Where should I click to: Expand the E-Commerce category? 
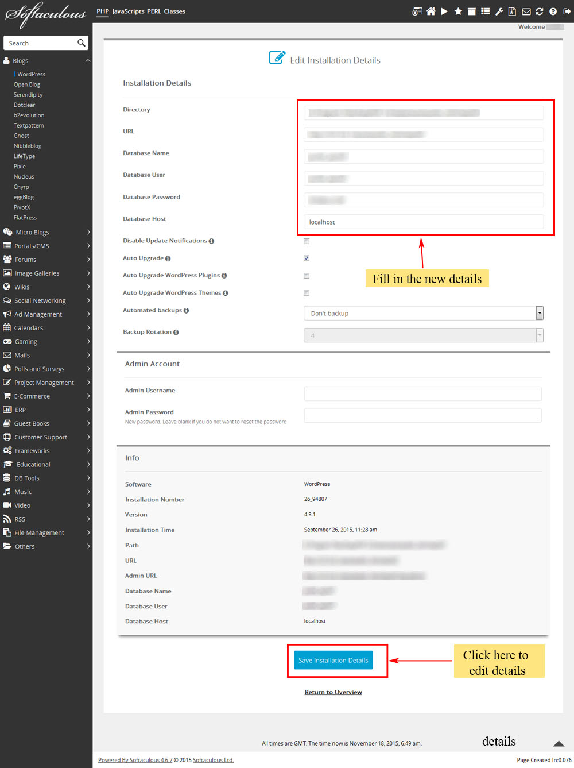coord(46,396)
